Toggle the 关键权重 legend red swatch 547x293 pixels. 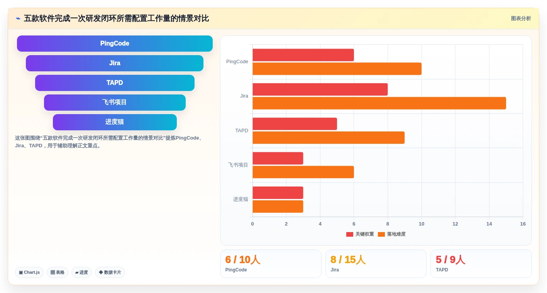(350, 234)
